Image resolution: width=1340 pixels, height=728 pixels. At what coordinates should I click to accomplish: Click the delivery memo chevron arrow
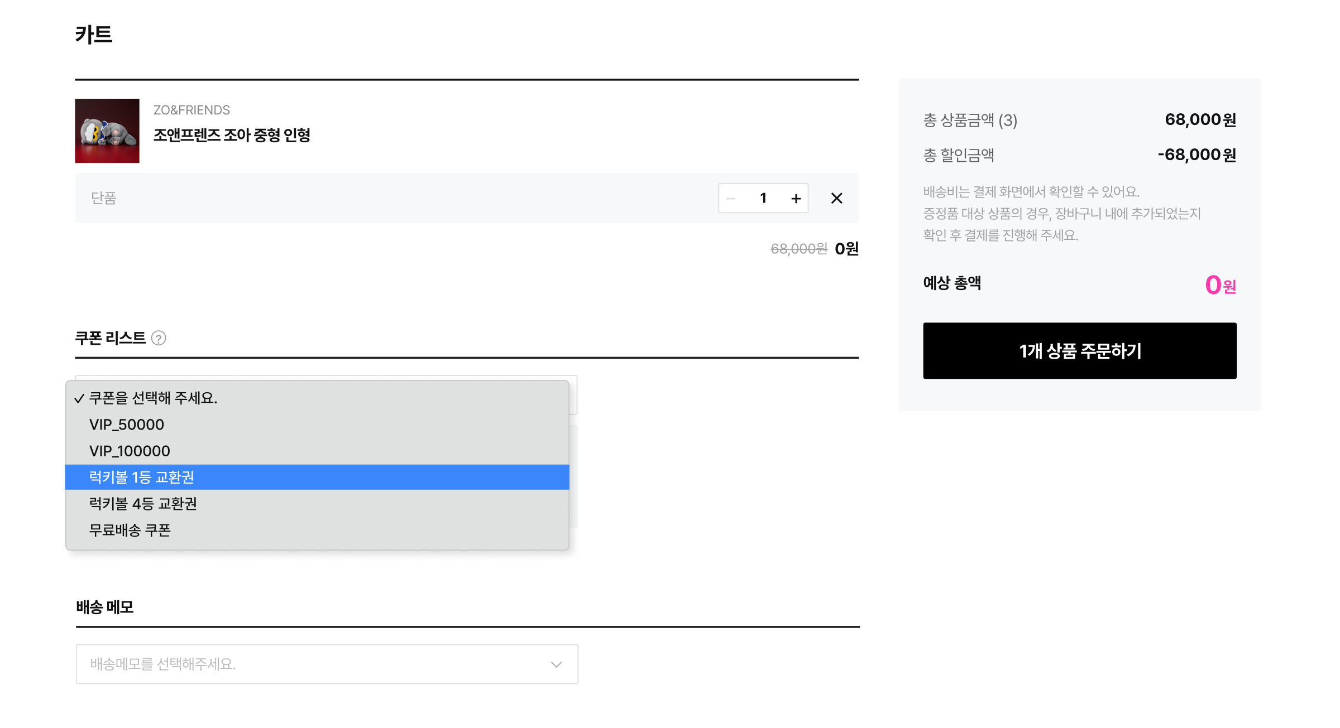pyautogui.click(x=556, y=664)
